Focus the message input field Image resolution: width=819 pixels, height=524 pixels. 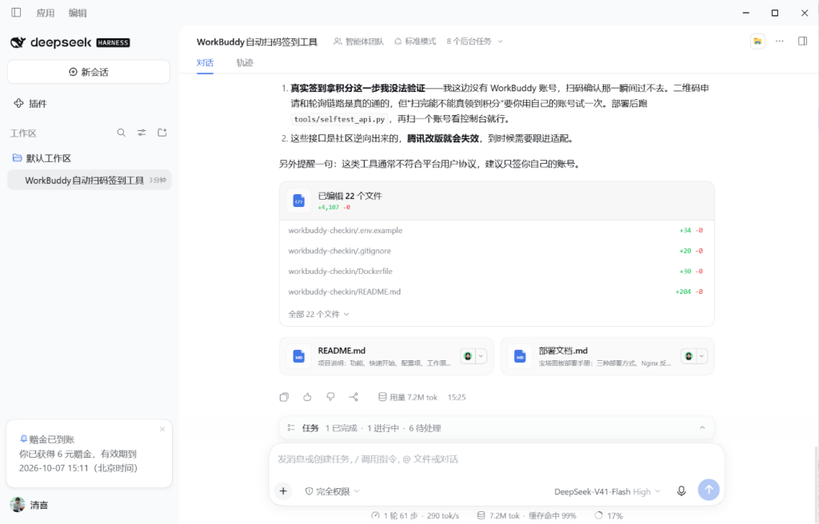[x=496, y=459]
